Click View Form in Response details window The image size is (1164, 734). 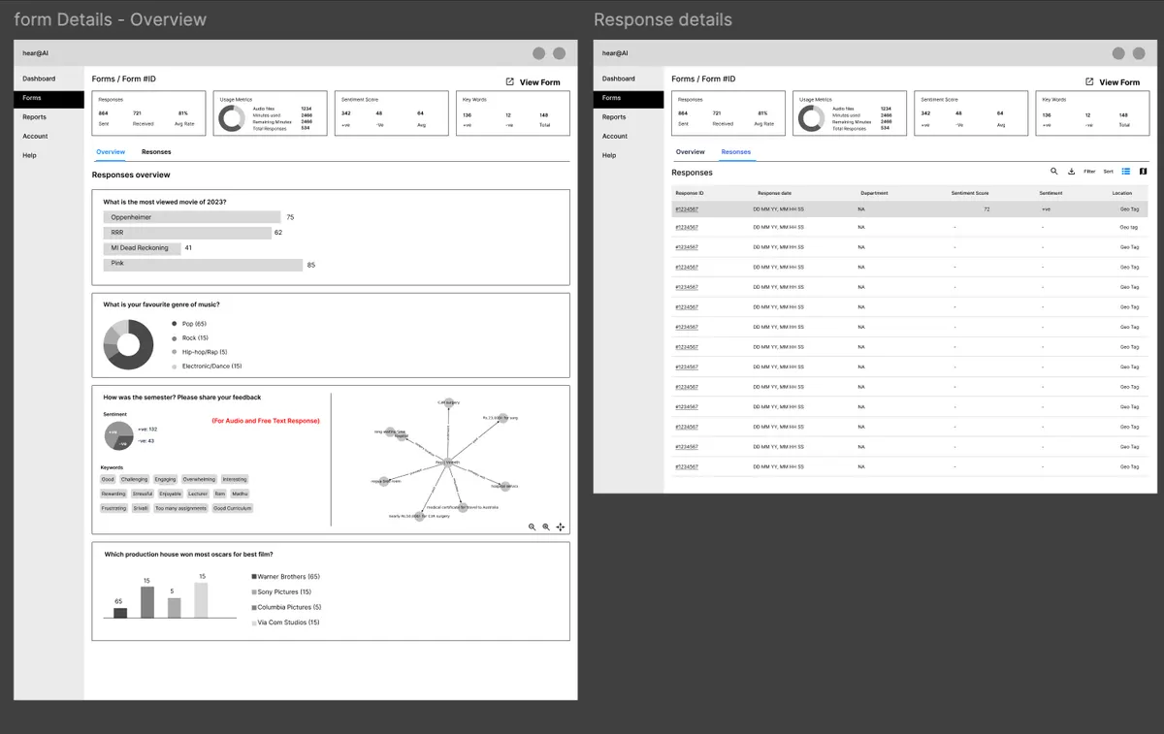tap(1119, 82)
